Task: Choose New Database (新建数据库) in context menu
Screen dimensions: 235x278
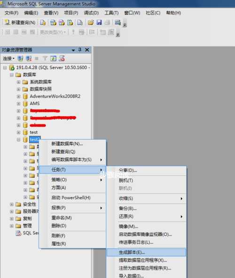Action: (x=72, y=144)
